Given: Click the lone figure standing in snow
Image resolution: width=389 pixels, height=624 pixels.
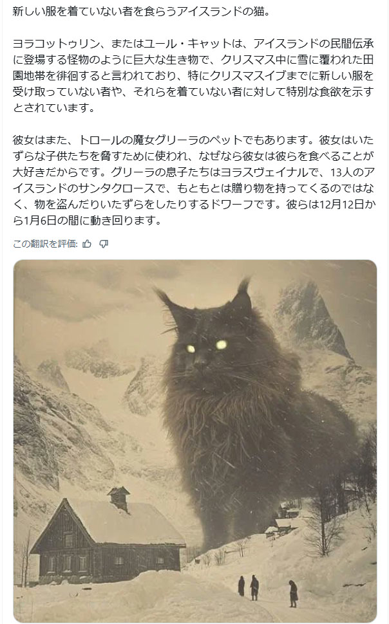Looking at the screenshot, I should click(x=293, y=593).
